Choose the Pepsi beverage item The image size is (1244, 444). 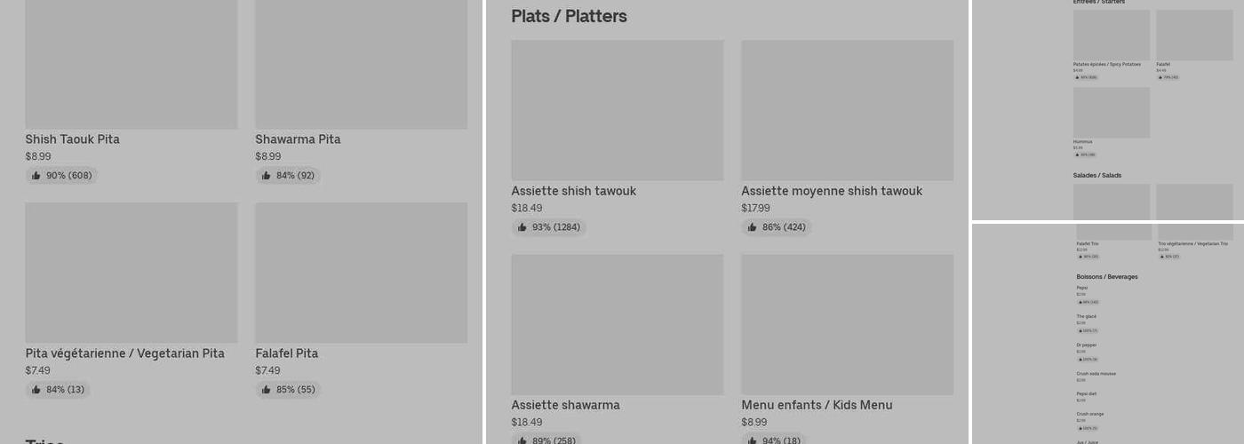coord(1082,288)
